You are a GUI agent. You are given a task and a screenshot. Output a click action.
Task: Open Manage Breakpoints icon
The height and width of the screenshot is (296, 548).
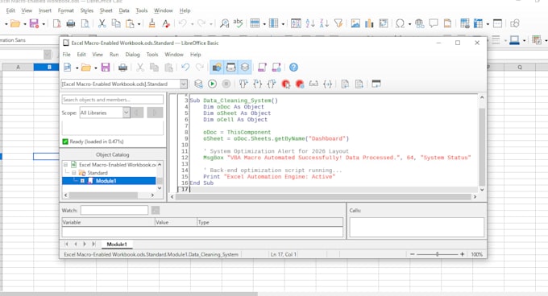(300, 84)
